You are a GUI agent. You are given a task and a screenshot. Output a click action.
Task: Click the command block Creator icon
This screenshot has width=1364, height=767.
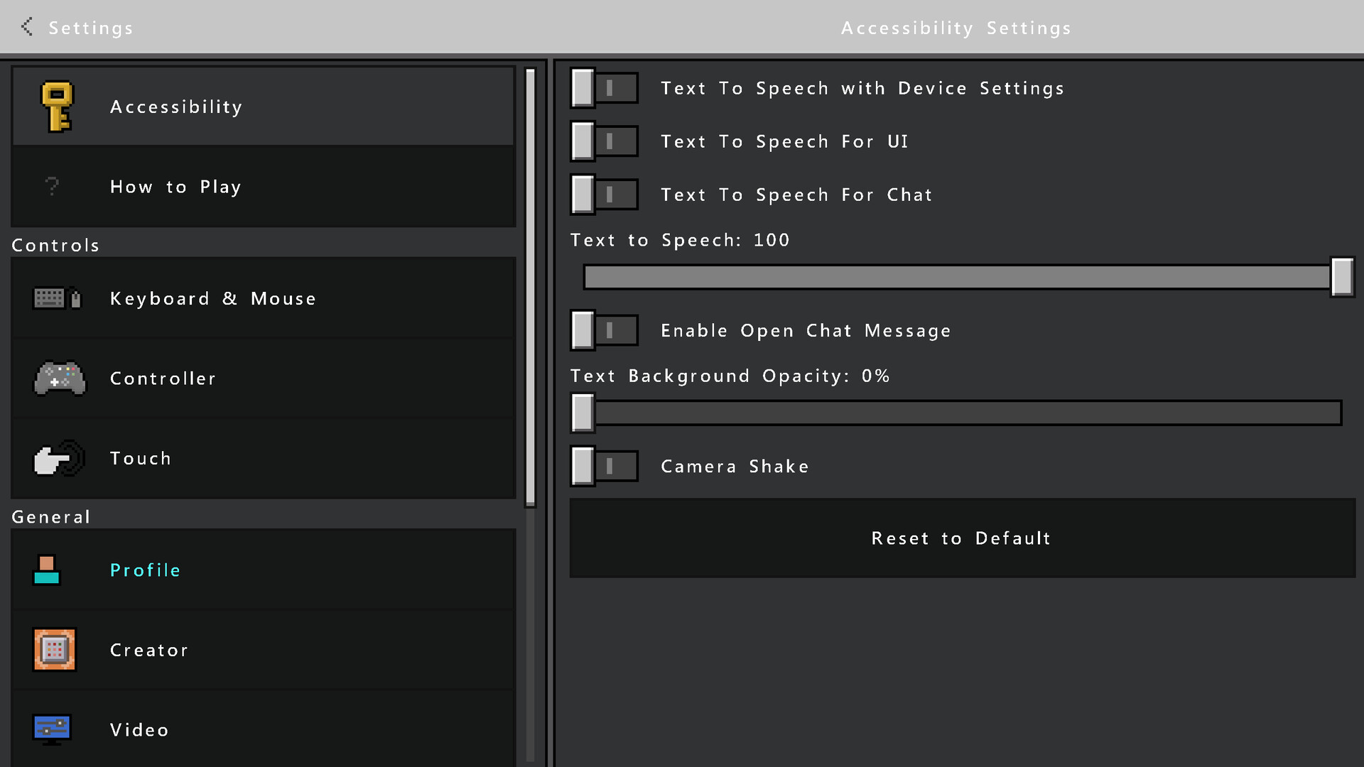click(x=55, y=650)
